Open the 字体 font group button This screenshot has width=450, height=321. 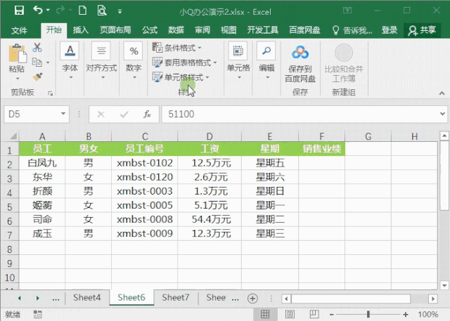[70, 60]
